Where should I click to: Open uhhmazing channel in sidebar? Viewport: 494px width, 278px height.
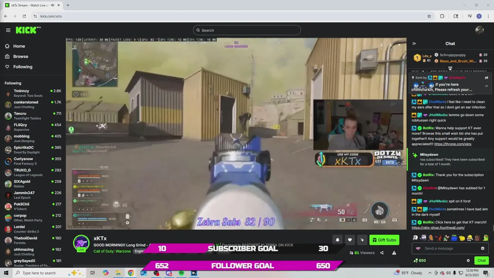[33, 252]
